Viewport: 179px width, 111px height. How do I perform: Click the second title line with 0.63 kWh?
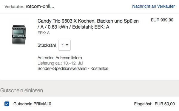[x=73, y=27]
